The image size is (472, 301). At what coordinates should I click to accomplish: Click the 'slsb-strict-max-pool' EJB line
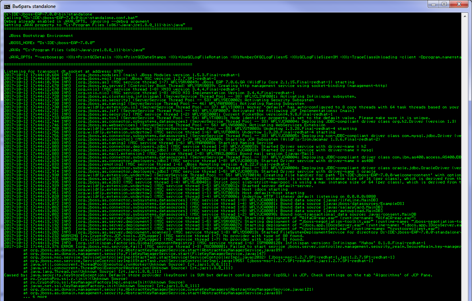tap(232, 182)
